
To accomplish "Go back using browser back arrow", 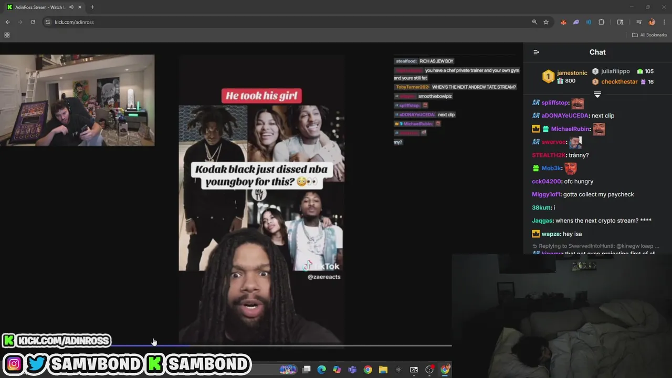I will click(x=7, y=22).
